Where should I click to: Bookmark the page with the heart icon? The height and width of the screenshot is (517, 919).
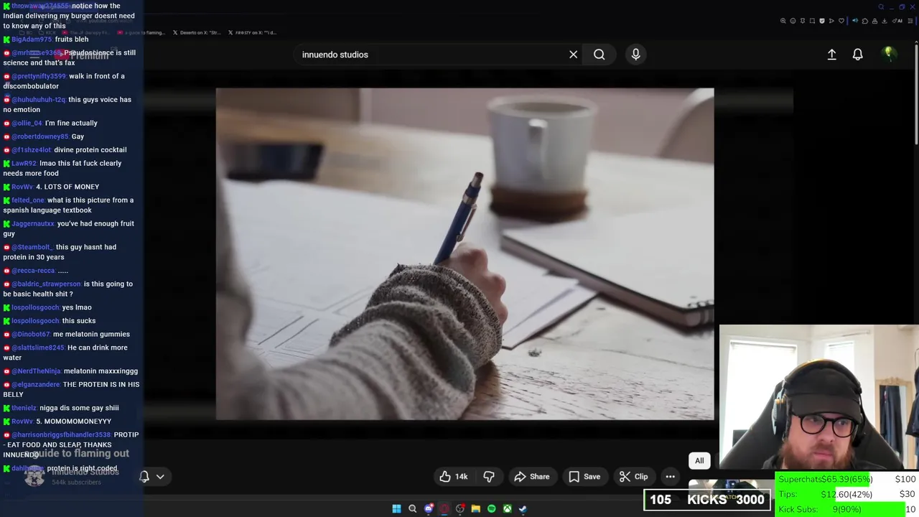[841, 21]
